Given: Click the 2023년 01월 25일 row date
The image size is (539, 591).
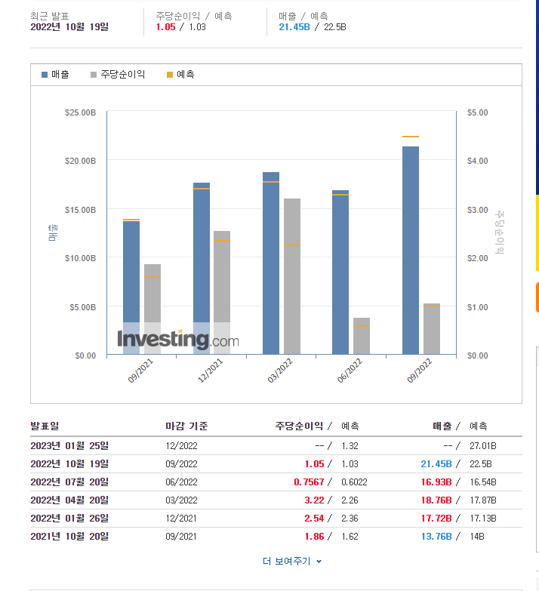Looking at the screenshot, I should pos(69,446).
